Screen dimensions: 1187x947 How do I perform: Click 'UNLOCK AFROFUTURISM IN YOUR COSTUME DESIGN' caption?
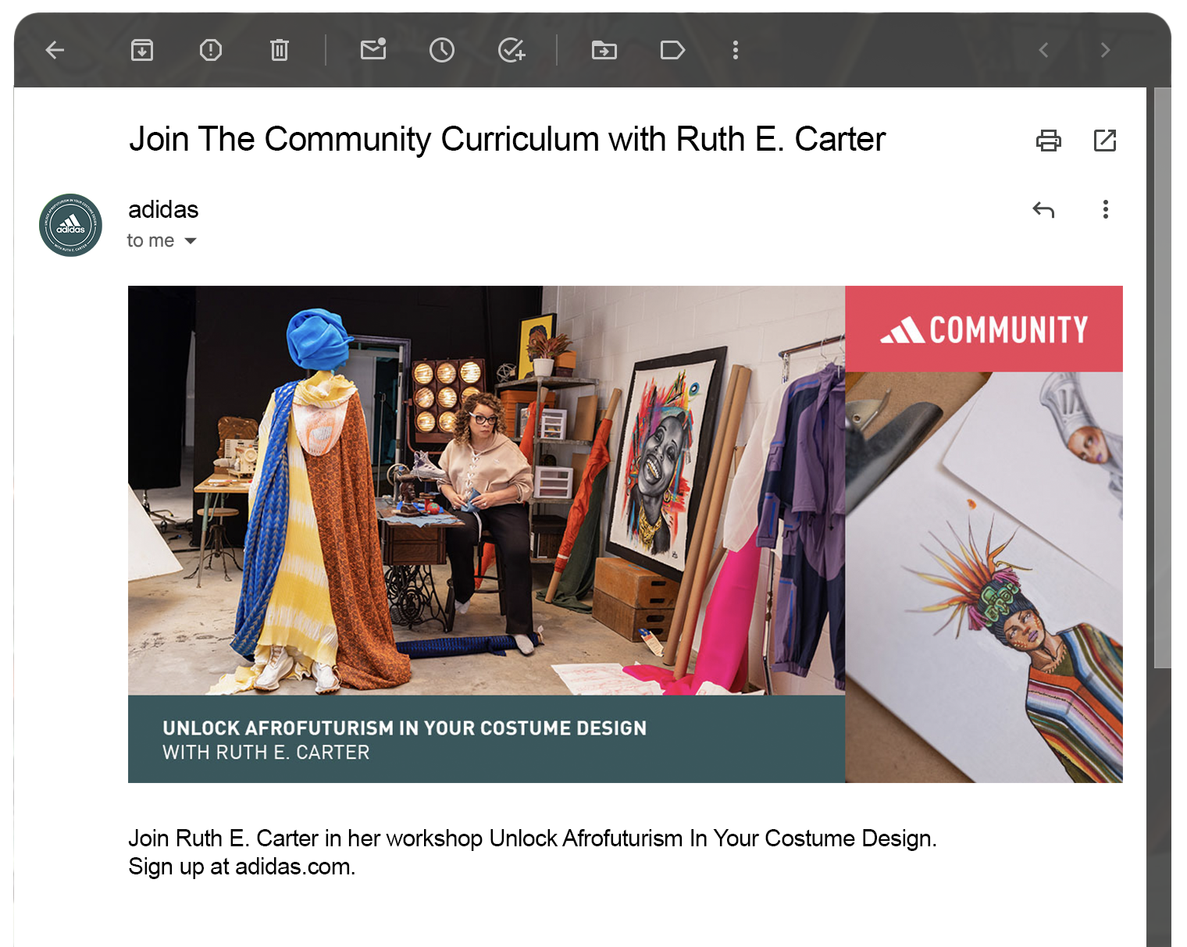pos(405,728)
